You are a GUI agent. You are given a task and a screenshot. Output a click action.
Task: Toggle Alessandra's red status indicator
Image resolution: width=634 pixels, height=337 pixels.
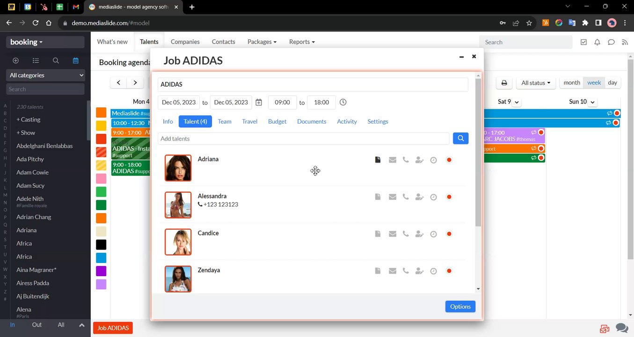[449, 197]
